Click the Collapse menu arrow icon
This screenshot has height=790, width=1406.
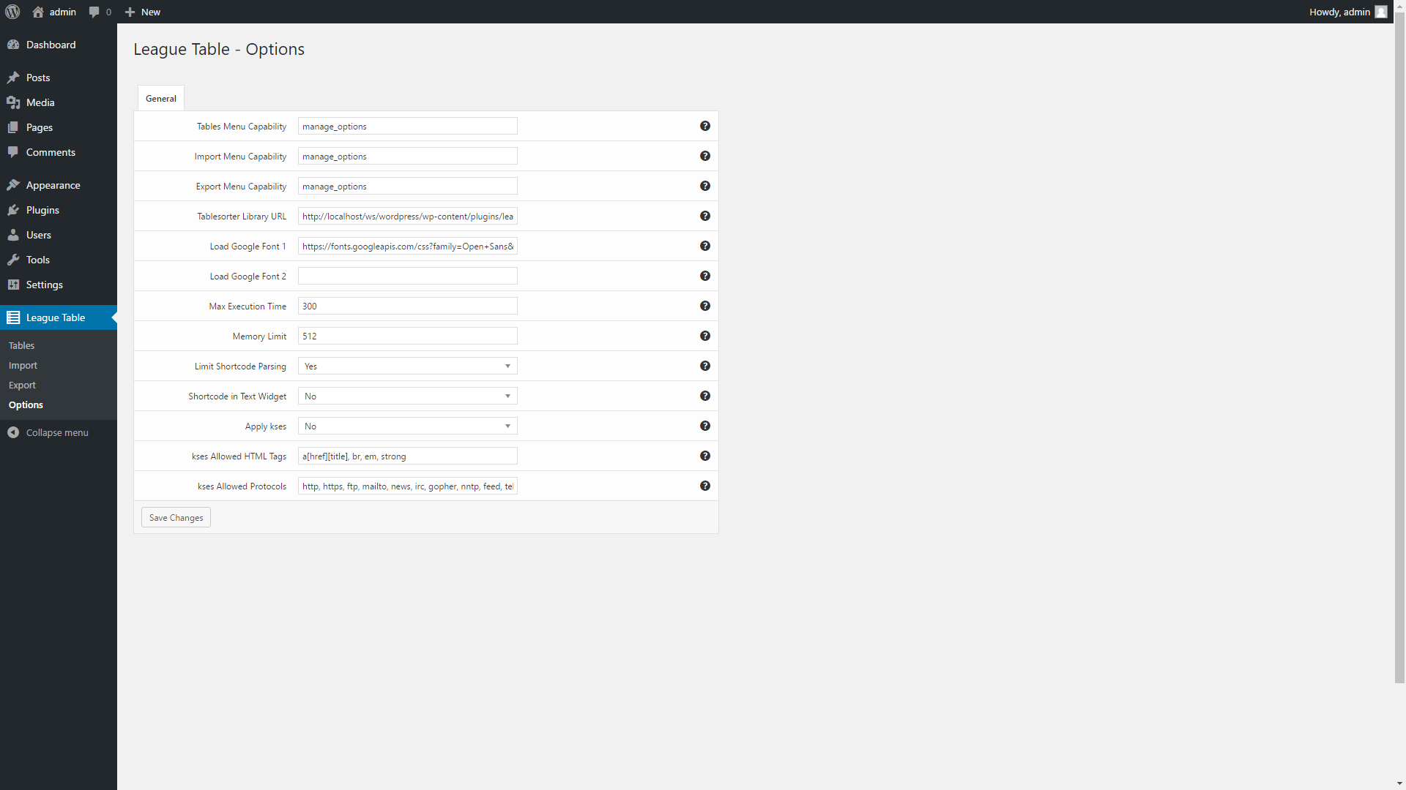pos(13,432)
